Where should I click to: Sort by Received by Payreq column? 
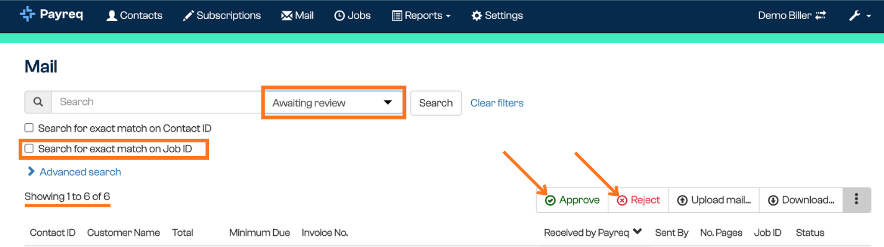(x=593, y=233)
